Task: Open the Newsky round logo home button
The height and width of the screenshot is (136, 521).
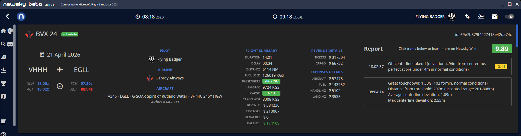Action: (21, 17)
